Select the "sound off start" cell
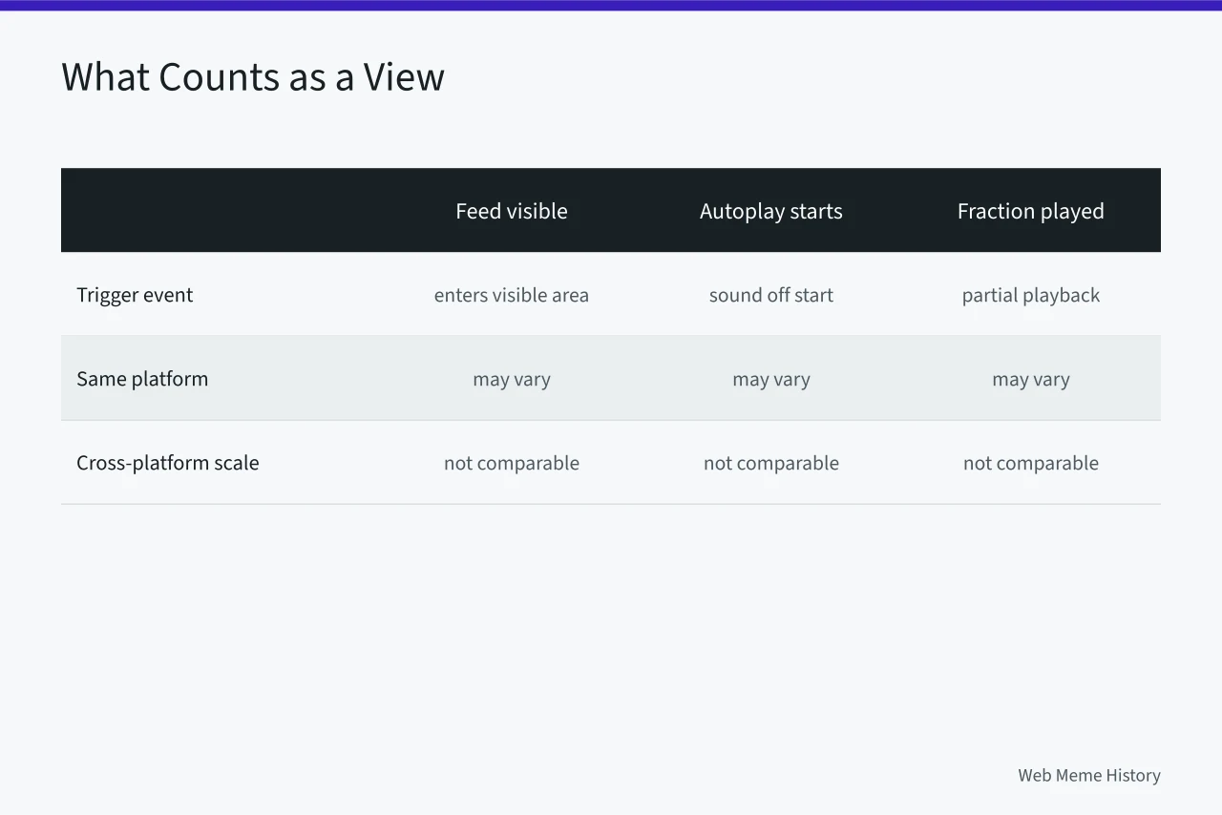Viewport: 1222px width, 815px height. (x=771, y=295)
